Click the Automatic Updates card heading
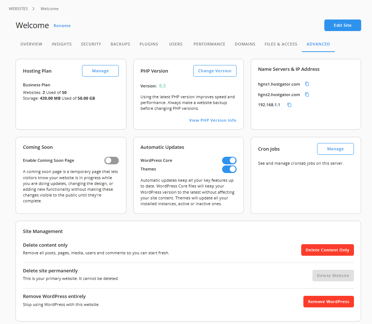Screen dimensions: 372x324 click(x=162, y=147)
